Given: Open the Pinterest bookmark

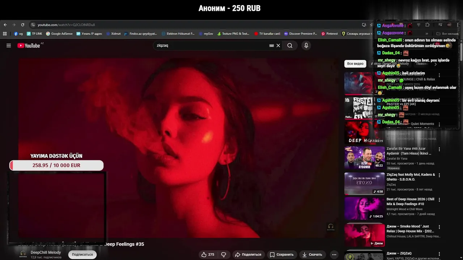Looking at the screenshot, I should click(x=330, y=34).
